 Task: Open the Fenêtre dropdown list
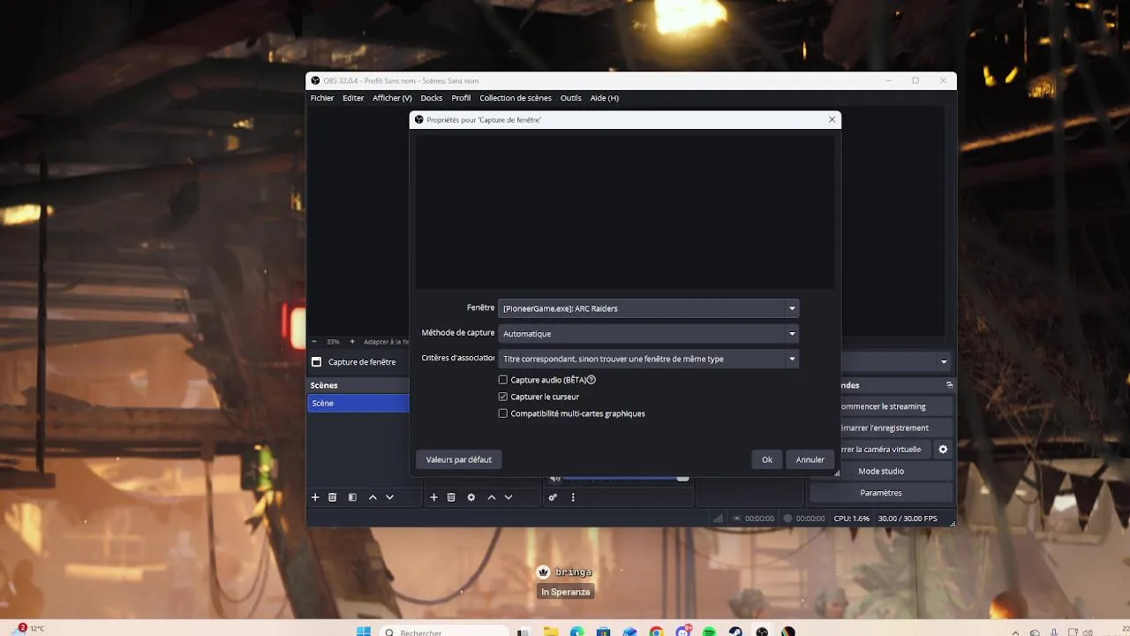click(649, 308)
